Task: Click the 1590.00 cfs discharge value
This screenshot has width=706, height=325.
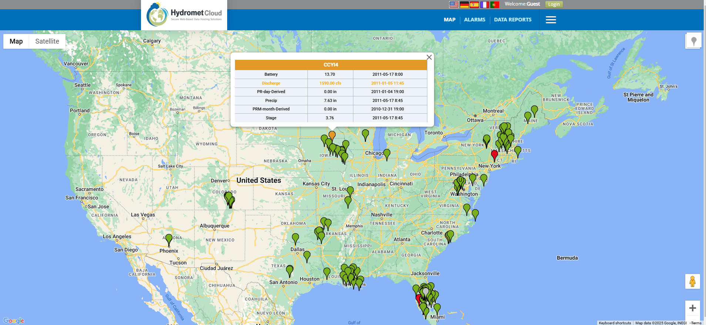Action: (330, 83)
